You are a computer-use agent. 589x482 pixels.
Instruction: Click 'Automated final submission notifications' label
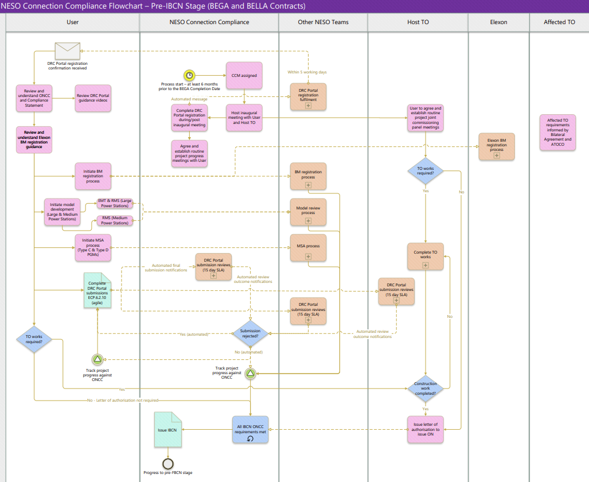tap(166, 268)
